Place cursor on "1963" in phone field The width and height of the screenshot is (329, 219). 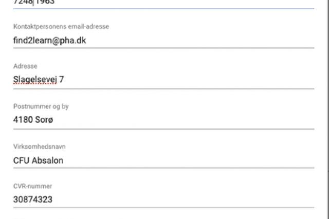(45, 2)
